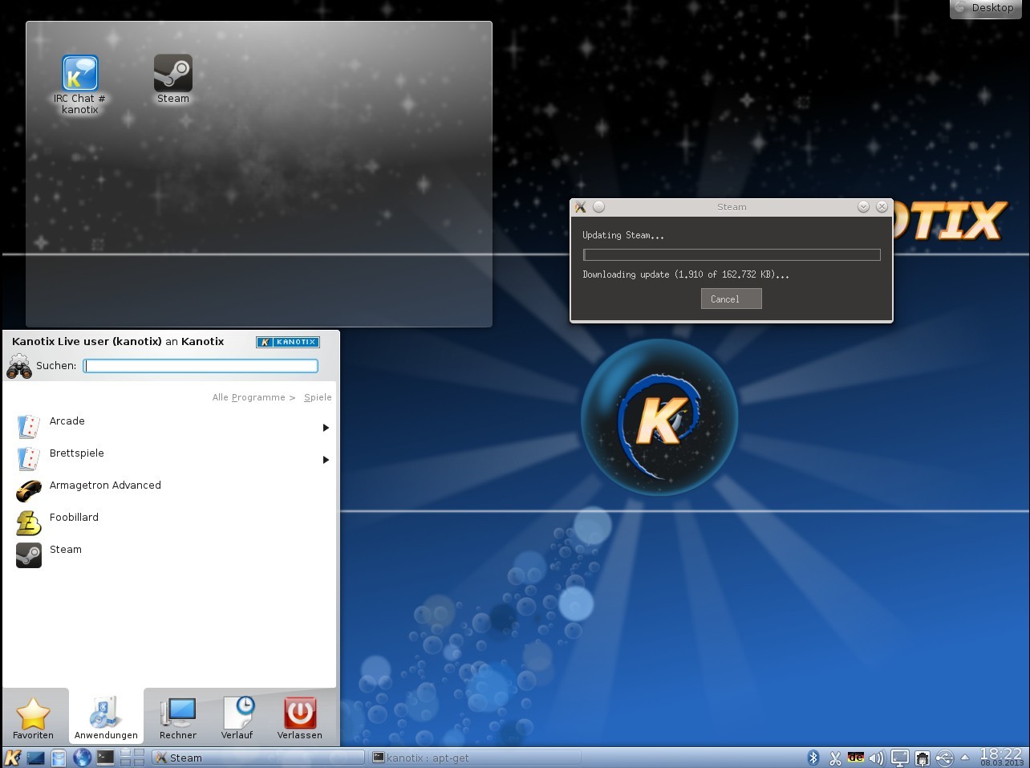The width and height of the screenshot is (1030, 768).
Task: Click the Spiele breadcrumb link
Action: (x=318, y=397)
